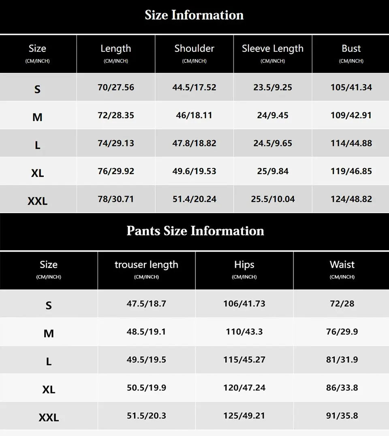
Task: Click the "Pants Size Information" heading
Action: tap(195, 231)
